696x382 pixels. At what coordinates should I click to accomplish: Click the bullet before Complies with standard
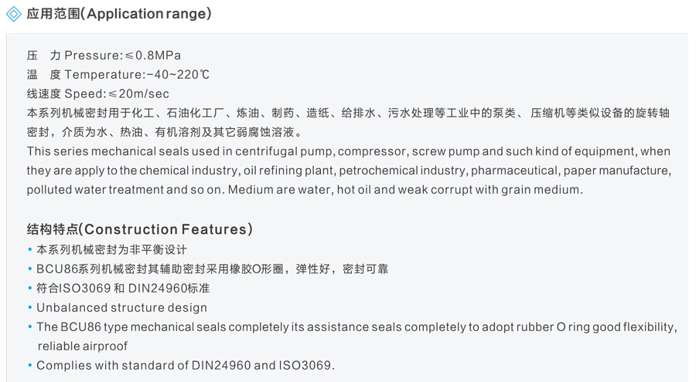pos(29,365)
